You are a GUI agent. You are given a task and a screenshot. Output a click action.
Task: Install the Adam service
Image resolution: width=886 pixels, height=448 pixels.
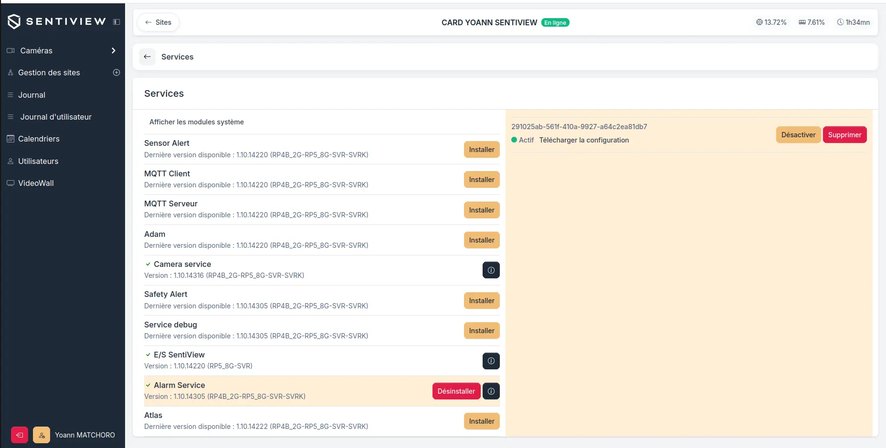click(x=482, y=240)
